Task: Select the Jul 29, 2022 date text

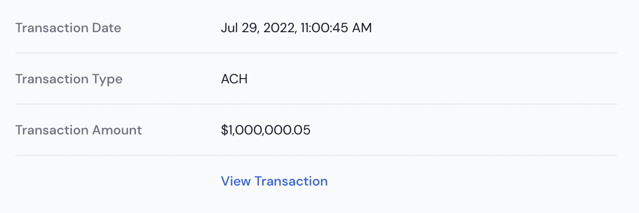Action: pyautogui.click(x=259, y=28)
